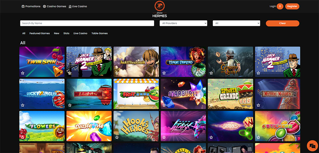The height and width of the screenshot is (153, 319).
Task: Launch Spinata Grande game
Action: tap(231, 94)
